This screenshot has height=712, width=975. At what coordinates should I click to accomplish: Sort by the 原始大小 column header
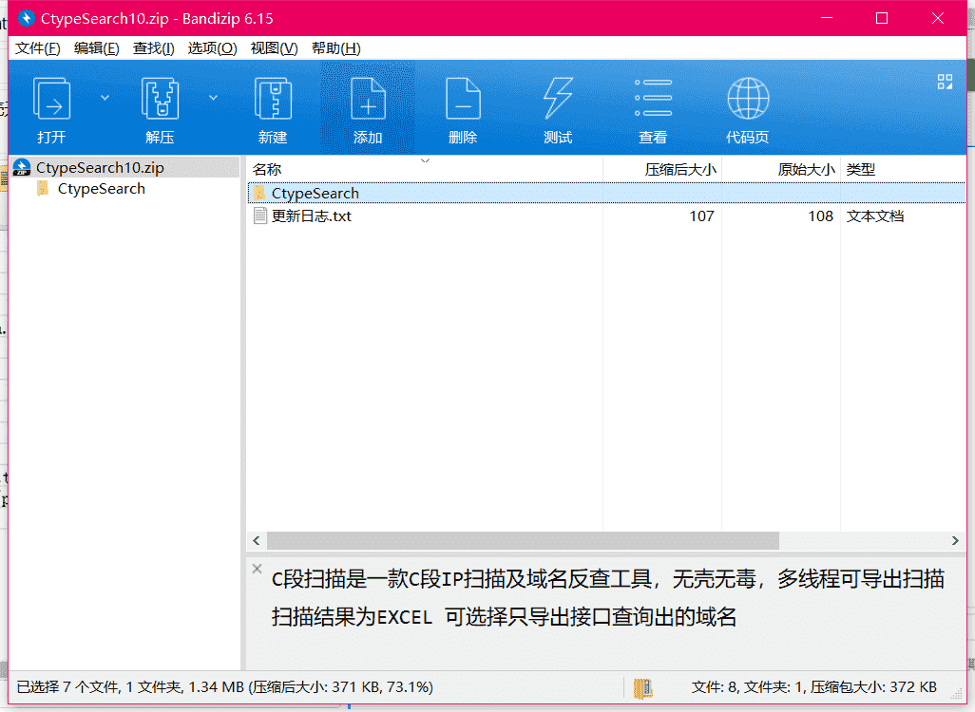pyautogui.click(x=781, y=169)
